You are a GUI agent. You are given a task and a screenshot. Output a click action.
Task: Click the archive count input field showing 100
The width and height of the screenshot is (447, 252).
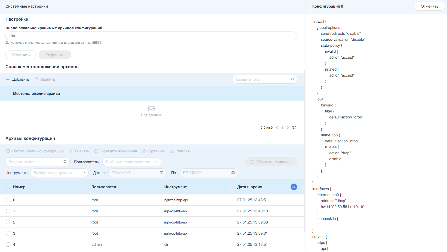tap(151, 36)
